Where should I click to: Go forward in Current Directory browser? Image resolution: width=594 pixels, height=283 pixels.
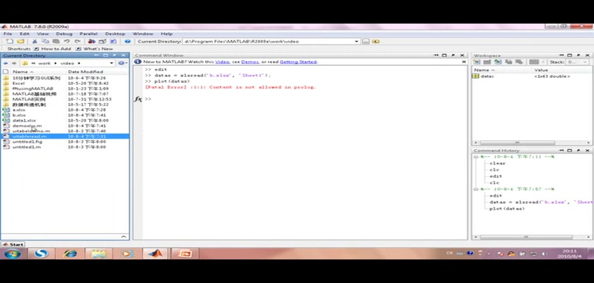(x=13, y=63)
